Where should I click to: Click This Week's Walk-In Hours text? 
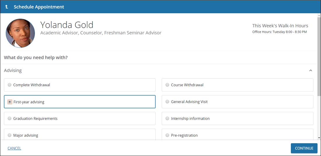pos(280,26)
